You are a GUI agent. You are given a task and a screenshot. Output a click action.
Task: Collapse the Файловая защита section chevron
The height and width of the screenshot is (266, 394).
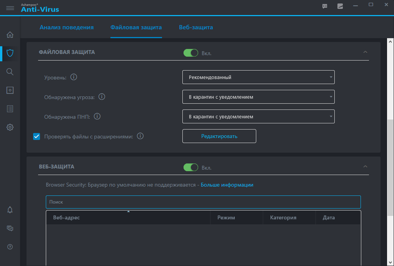(x=366, y=52)
